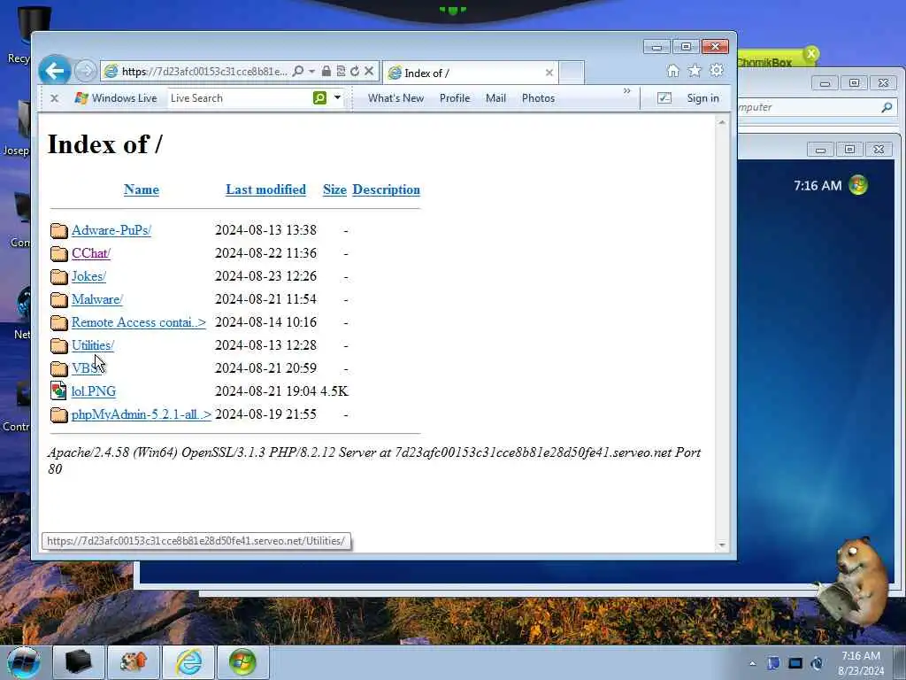Open Profile in Windows Live toolbar
Image resolution: width=906 pixels, height=680 pixels.
pos(455,98)
